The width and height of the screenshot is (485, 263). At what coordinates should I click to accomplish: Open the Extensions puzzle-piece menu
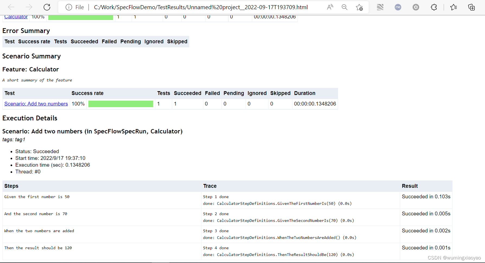tap(433, 7)
